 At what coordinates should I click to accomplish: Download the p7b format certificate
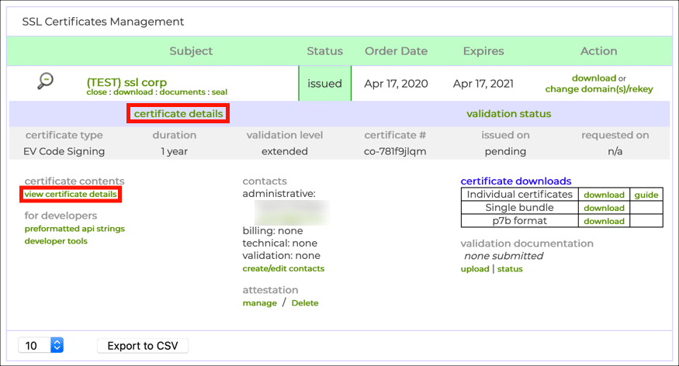[x=604, y=221]
